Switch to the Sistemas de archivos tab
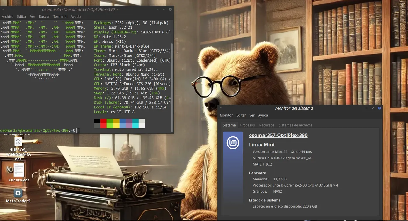408x221 pixels. pyautogui.click(x=295, y=125)
